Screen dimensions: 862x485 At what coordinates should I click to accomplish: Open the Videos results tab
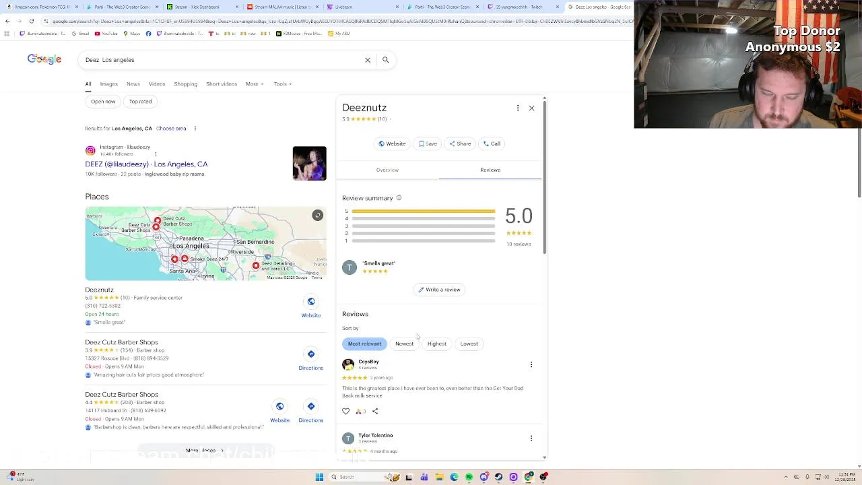157,84
